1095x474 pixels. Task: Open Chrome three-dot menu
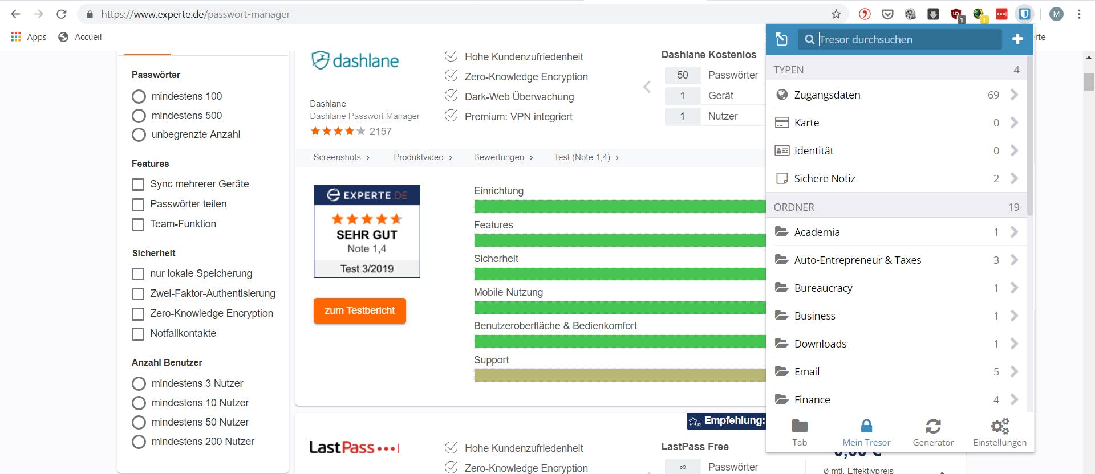point(1079,14)
